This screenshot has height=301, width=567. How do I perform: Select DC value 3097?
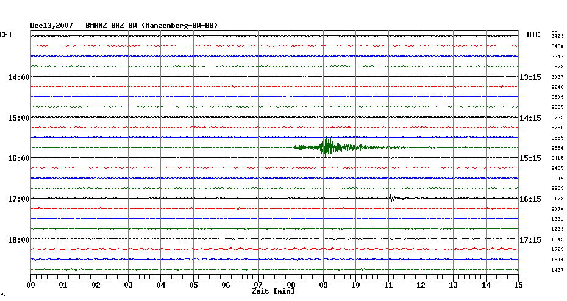(x=557, y=77)
